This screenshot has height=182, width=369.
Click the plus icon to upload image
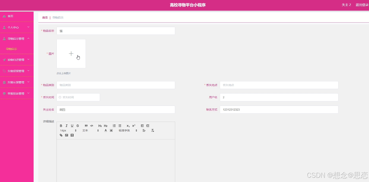[71, 54]
